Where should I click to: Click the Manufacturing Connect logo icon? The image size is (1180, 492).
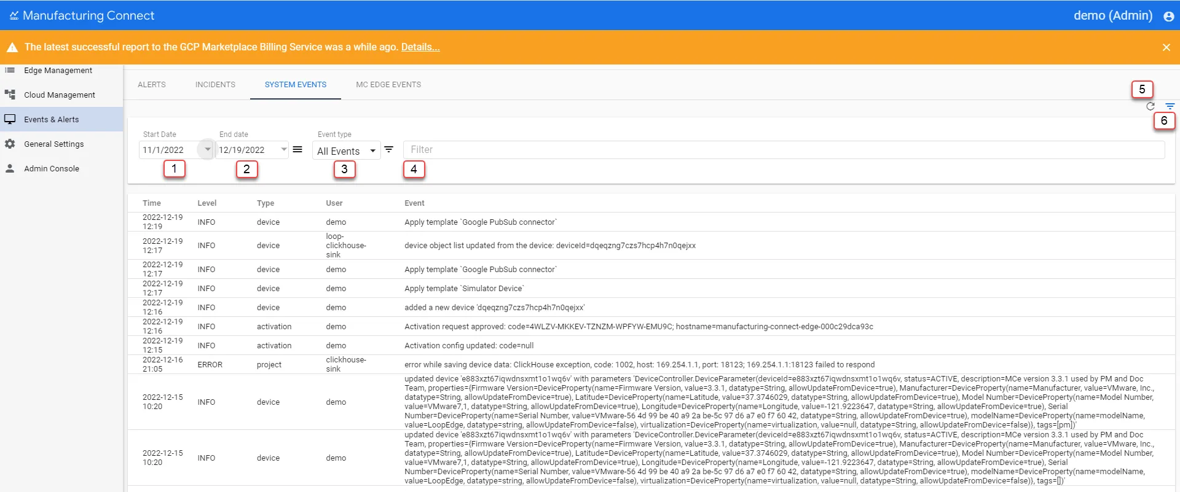tap(14, 16)
